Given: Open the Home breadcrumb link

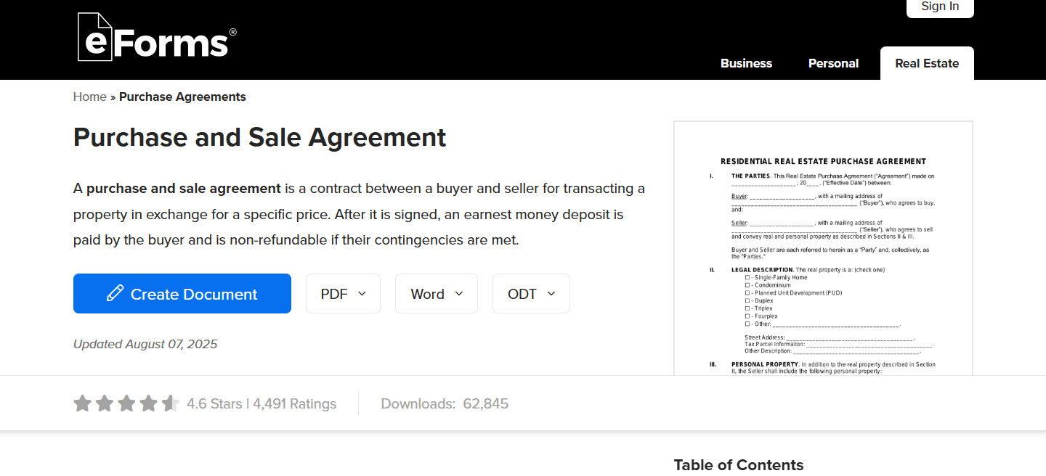Looking at the screenshot, I should 89,97.
